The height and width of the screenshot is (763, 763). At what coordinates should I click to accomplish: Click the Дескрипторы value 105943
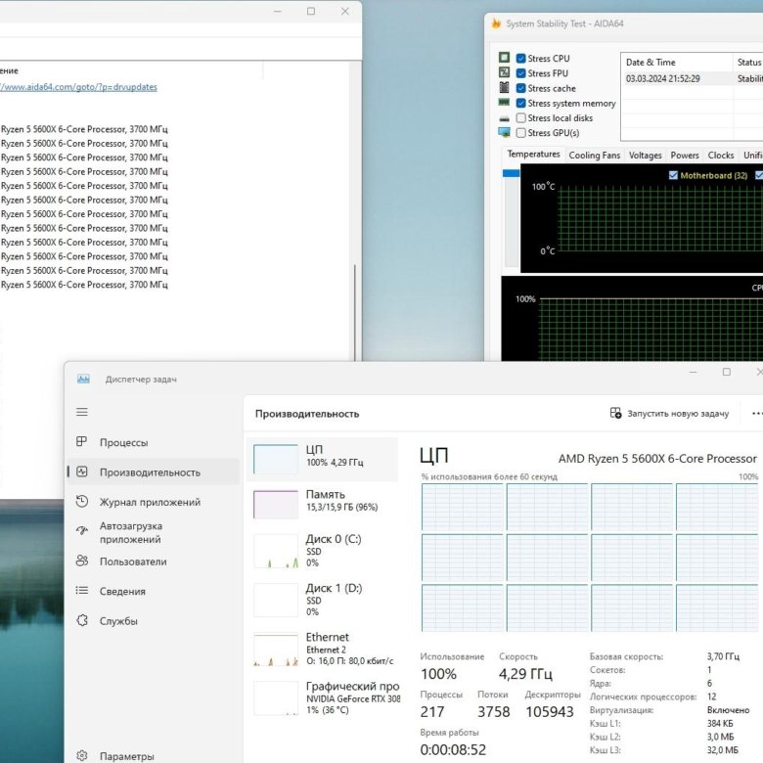pos(550,712)
